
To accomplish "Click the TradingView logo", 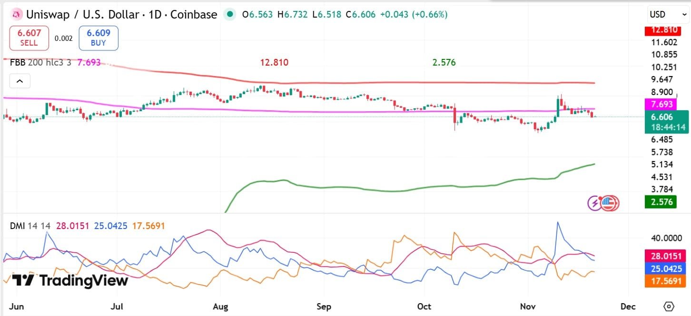I will pyautogui.click(x=70, y=280).
